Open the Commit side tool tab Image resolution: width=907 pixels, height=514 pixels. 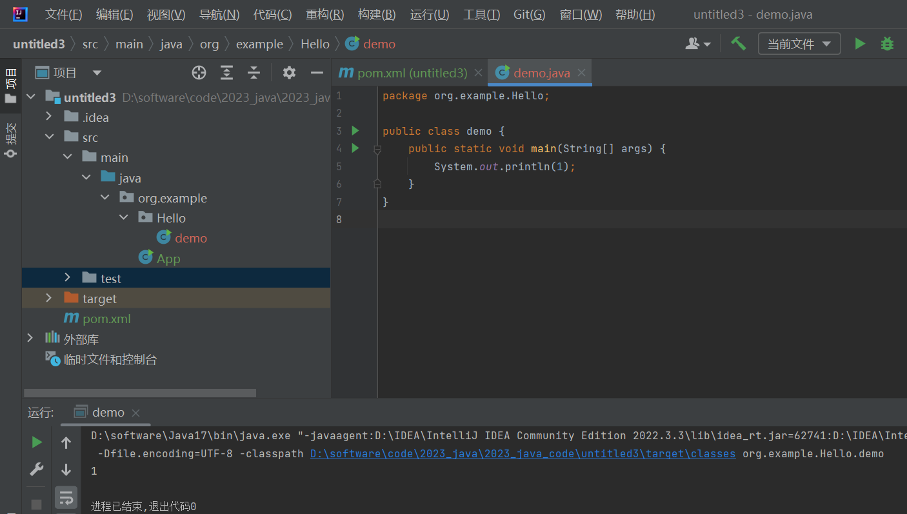(x=10, y=139)
